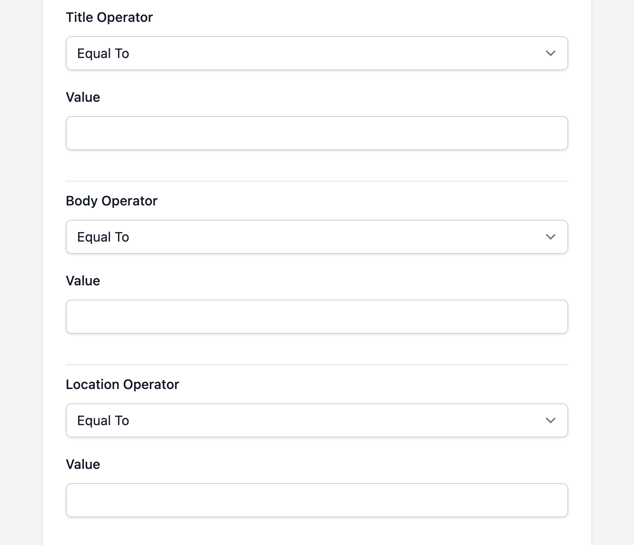
Task: Click the Value field under Body Operator
Action: click(x=317, y=317)
